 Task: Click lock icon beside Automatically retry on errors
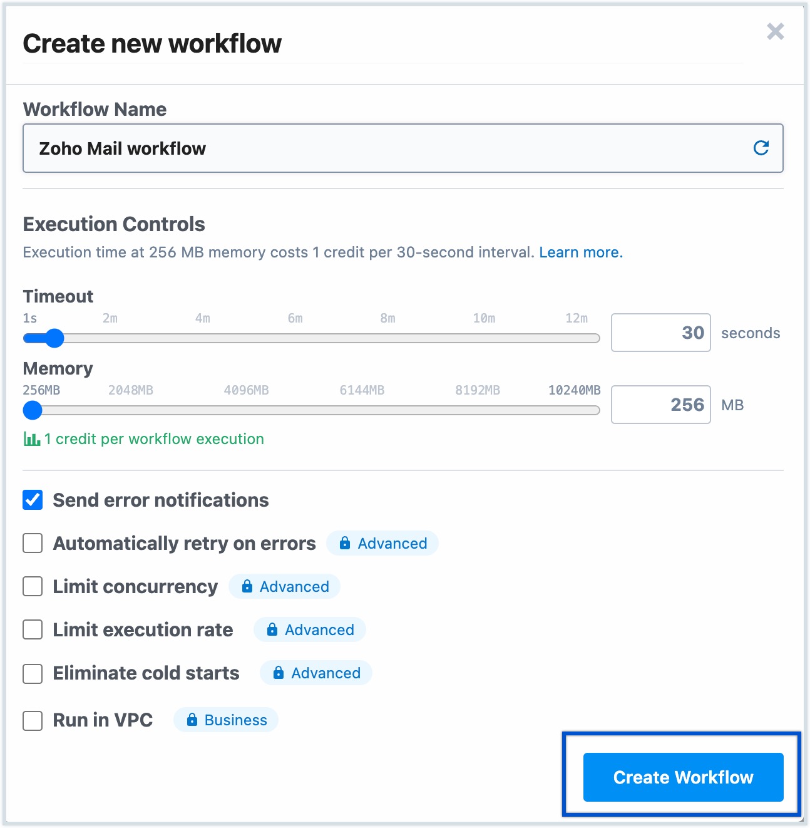[345, 543]
